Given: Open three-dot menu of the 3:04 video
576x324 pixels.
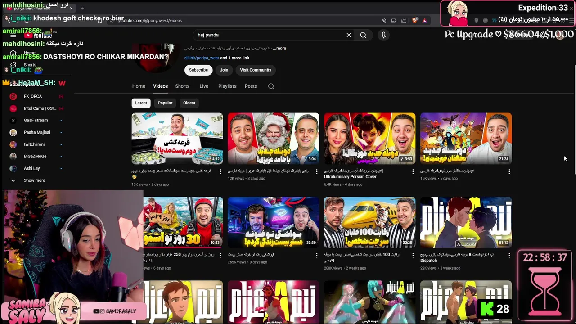Looking at the screenshot, I should (316, 171).
